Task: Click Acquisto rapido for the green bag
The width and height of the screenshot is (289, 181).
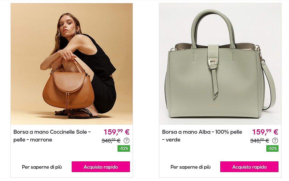Action: [x=249, y=167]
